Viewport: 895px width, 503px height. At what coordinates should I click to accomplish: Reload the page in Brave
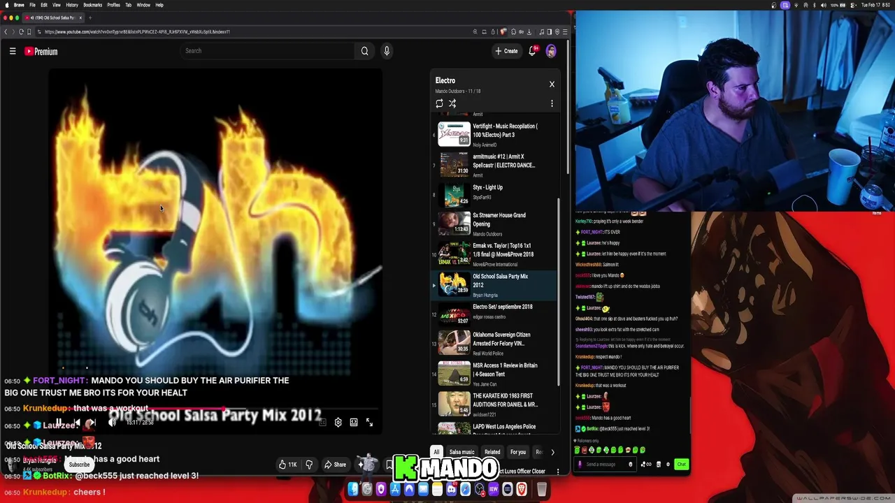(x=22, y=31)
